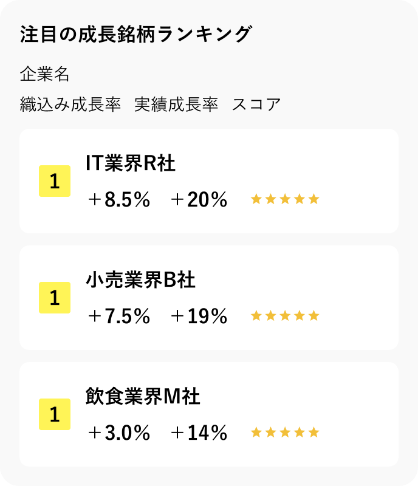This screenshot has width=418, height=486.
Task: Click the rank badge beside IT業界R社
Action: (55, 181)
